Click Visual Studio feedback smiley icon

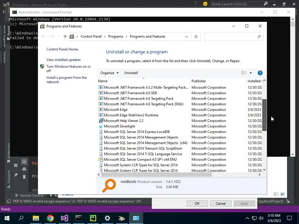tap(205, 4)
